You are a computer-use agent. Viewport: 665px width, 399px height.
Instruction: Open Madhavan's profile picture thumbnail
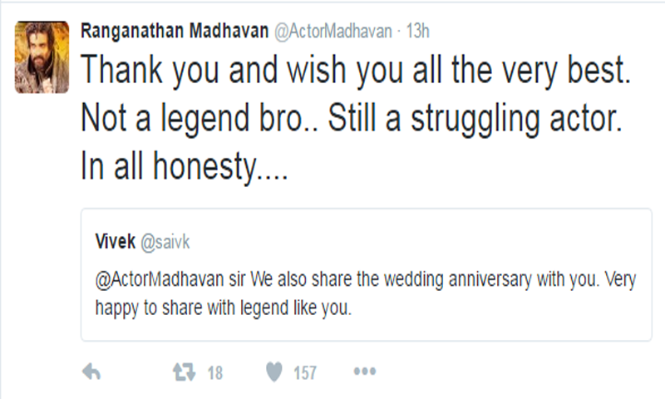coord(41,57)
